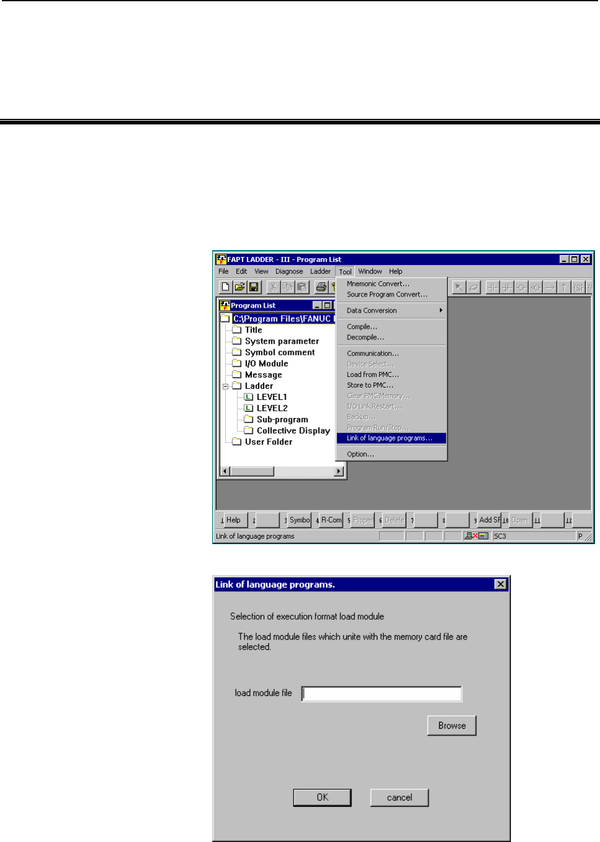Click the LEVEL2 ladder icon
600x842 pixels.
pyautogui.click(x=249, y=408)
